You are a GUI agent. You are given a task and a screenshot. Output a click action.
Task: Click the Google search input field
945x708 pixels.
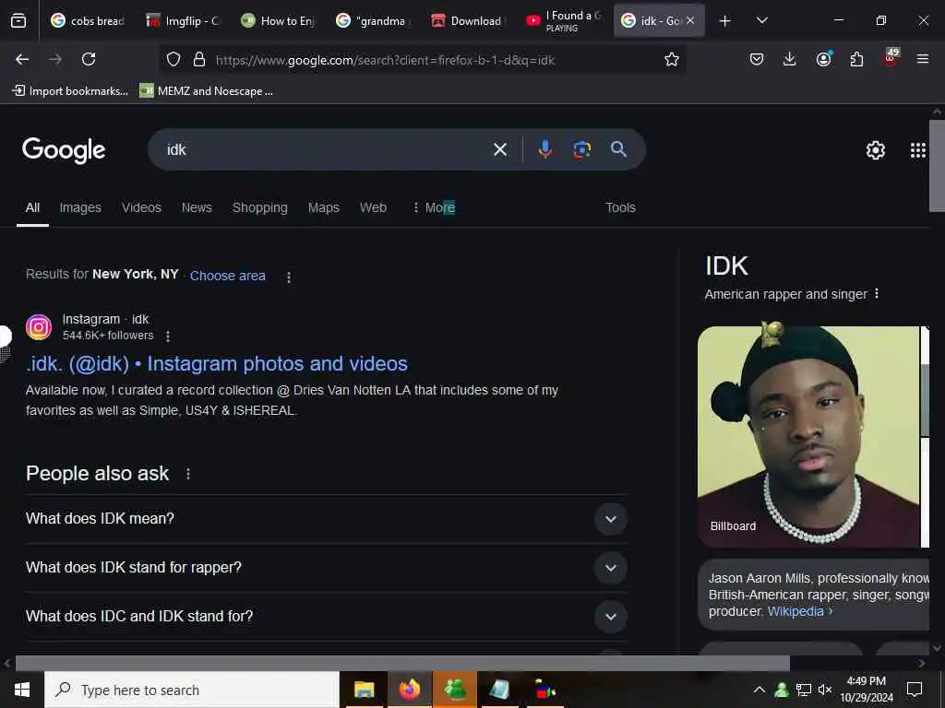pos(326,149)
